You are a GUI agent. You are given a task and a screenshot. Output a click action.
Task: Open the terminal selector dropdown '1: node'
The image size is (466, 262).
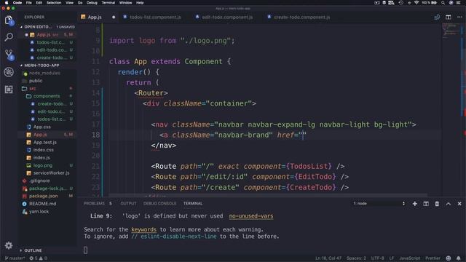coord(379,204)
